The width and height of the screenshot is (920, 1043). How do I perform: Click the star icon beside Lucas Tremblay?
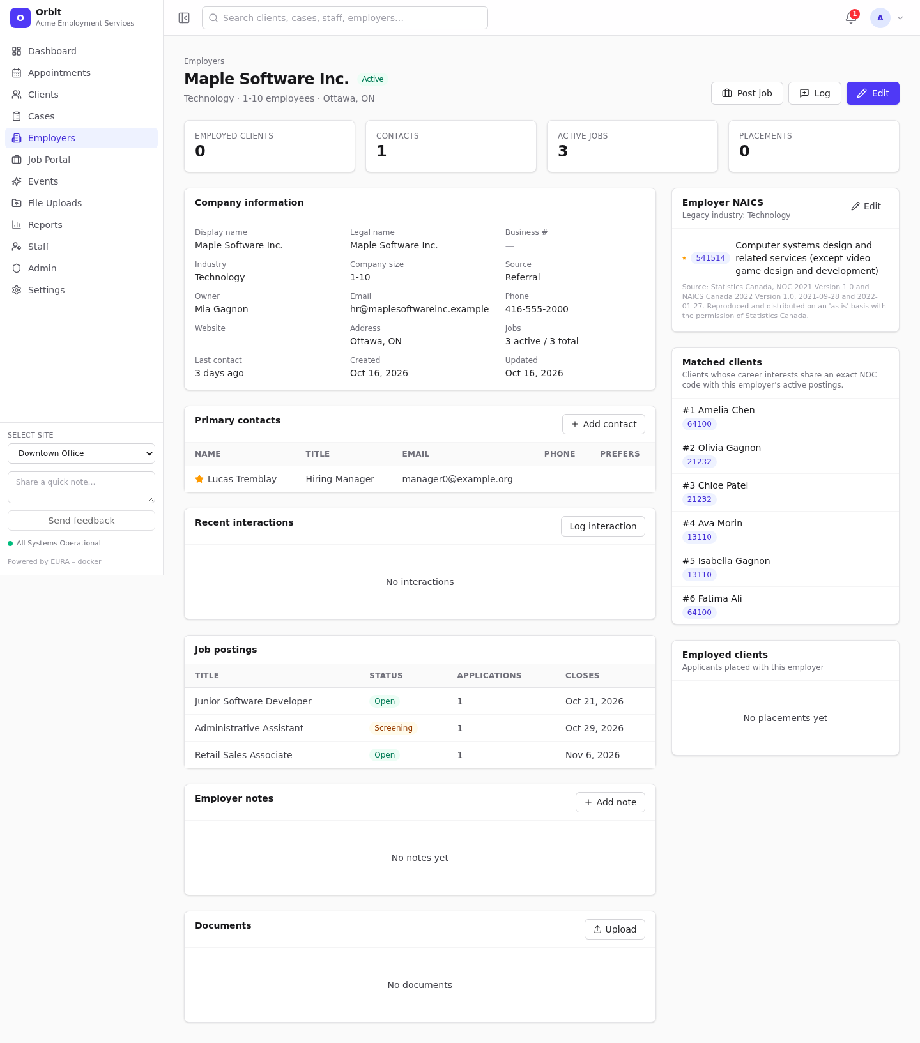pos(199,479)
